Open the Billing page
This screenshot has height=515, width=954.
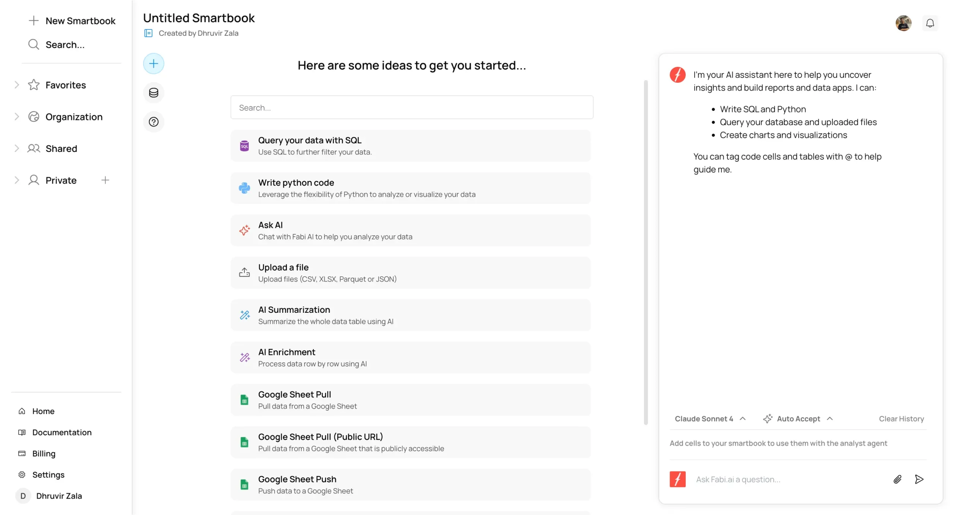tap(44, 454)
